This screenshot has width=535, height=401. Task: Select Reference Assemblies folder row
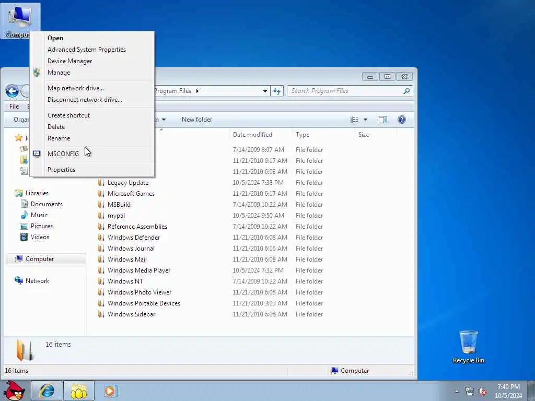tap(247, 227)
